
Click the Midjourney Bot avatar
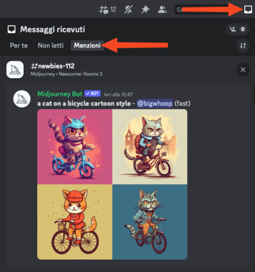(21, 99)
